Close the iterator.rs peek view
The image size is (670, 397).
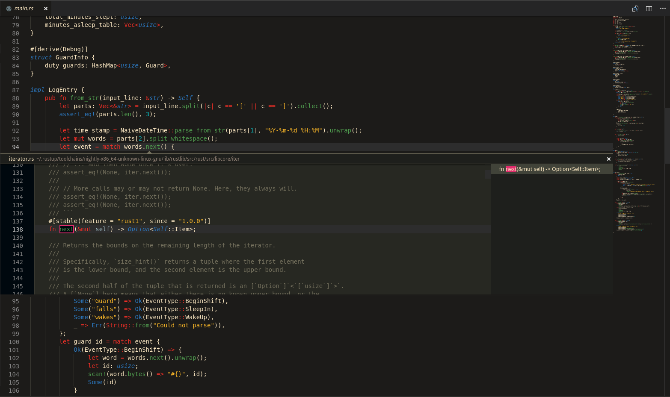tap(609, 159)
